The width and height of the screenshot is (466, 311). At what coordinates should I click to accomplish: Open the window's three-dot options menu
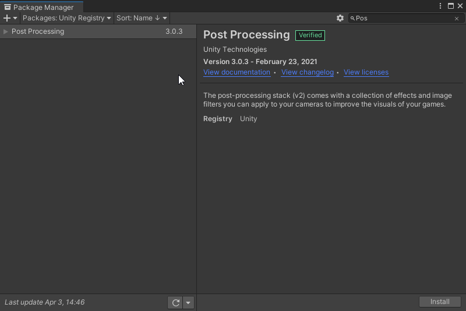(x=440, y=6)
